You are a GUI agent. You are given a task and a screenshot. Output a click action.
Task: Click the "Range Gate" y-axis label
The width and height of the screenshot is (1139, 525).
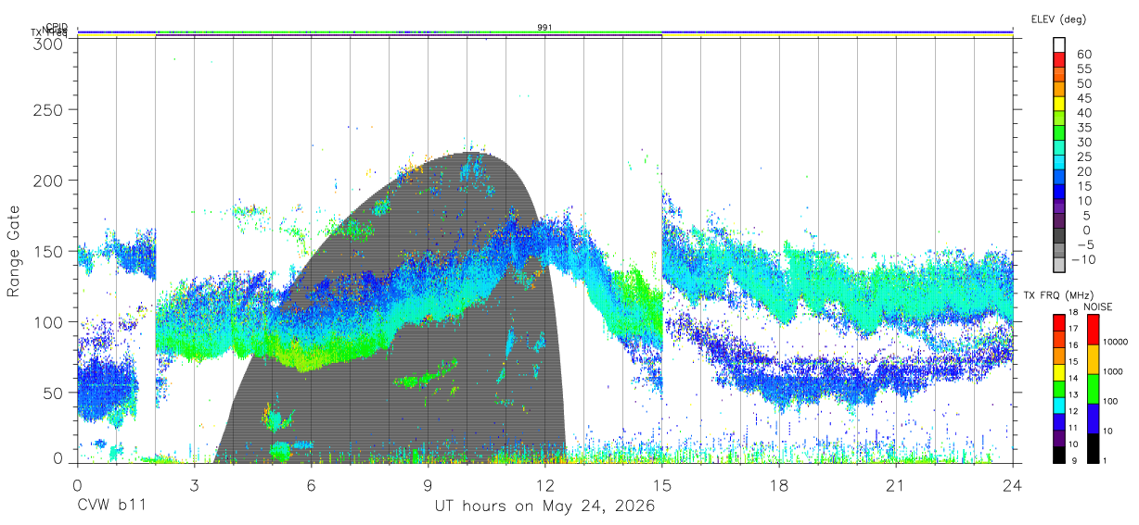[15, 252]
